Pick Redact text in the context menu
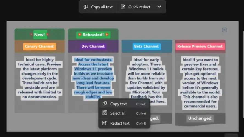Viewport: 244px width, 137px height. click(x=120, y=123)
